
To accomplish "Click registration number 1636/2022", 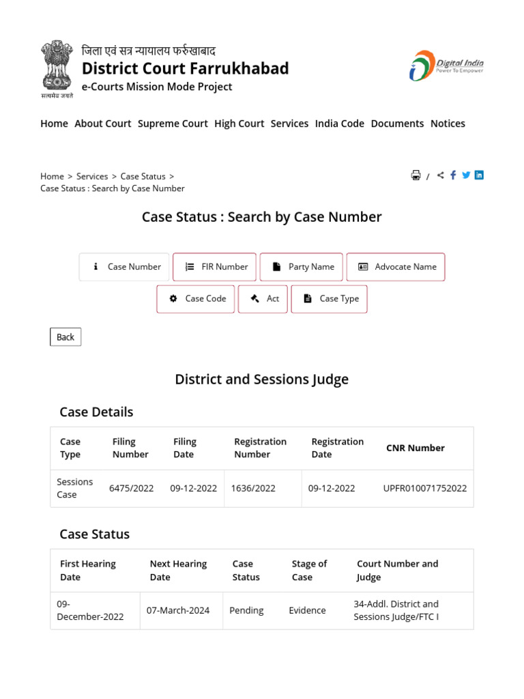I will [x=253, y=489].
